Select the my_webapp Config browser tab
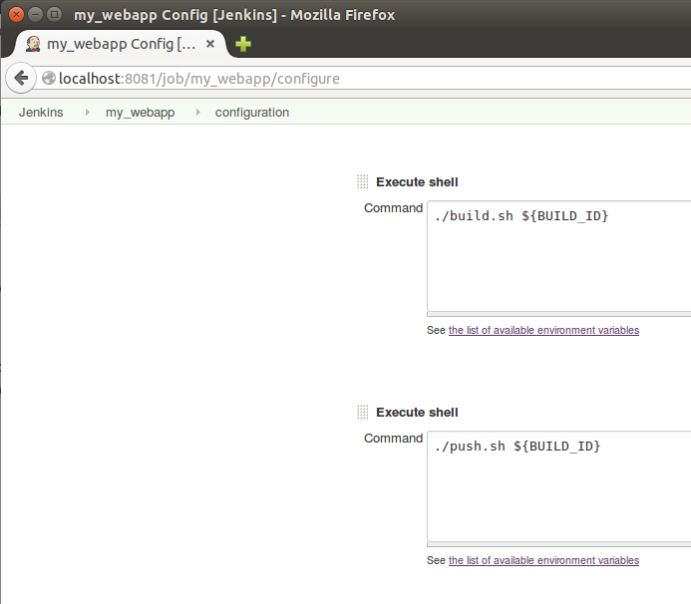 (x=121, y=44)
